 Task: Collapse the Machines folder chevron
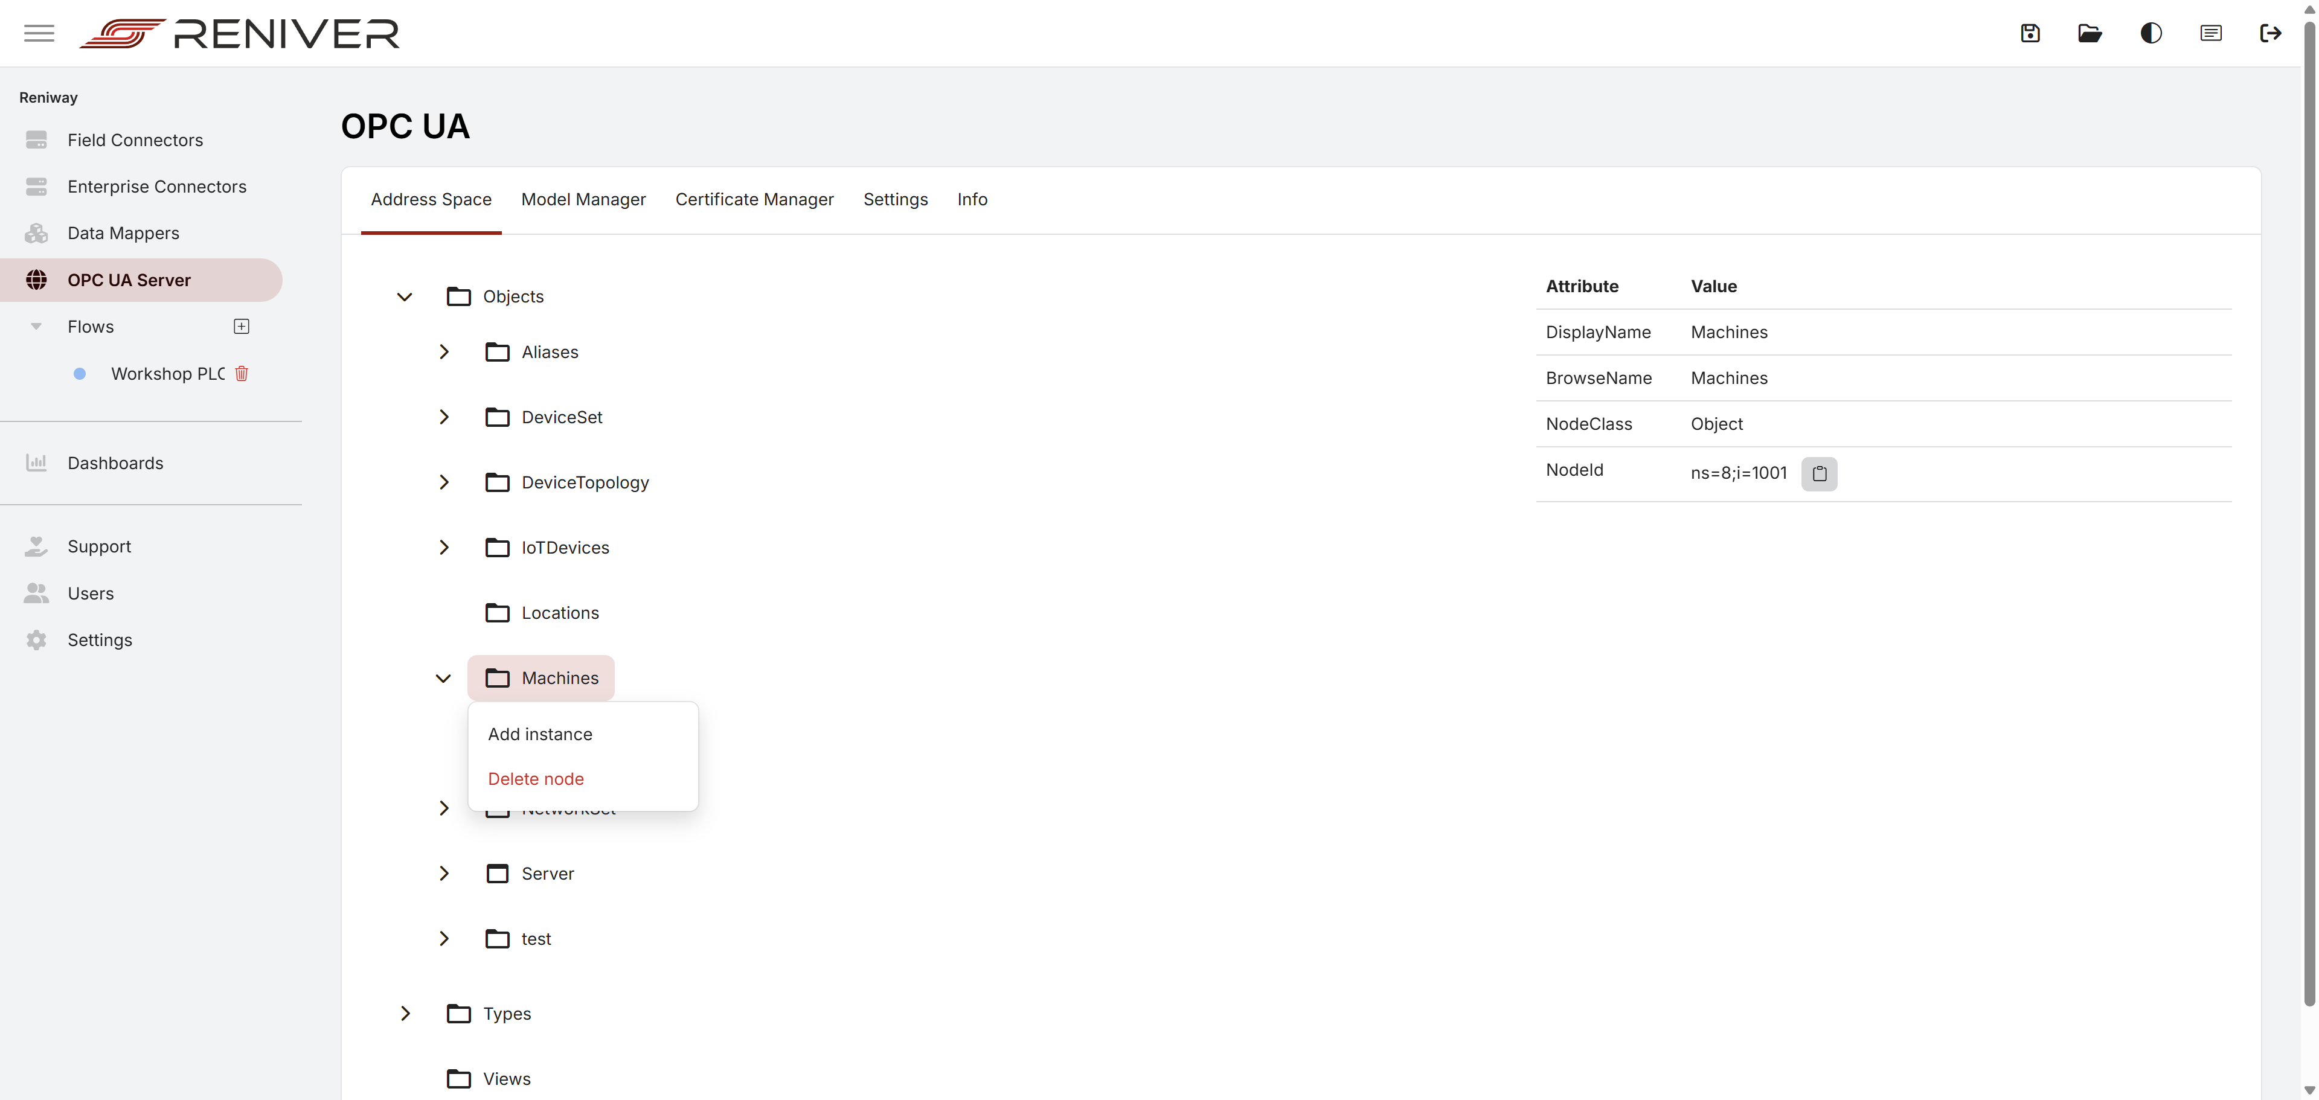point(443,678)
